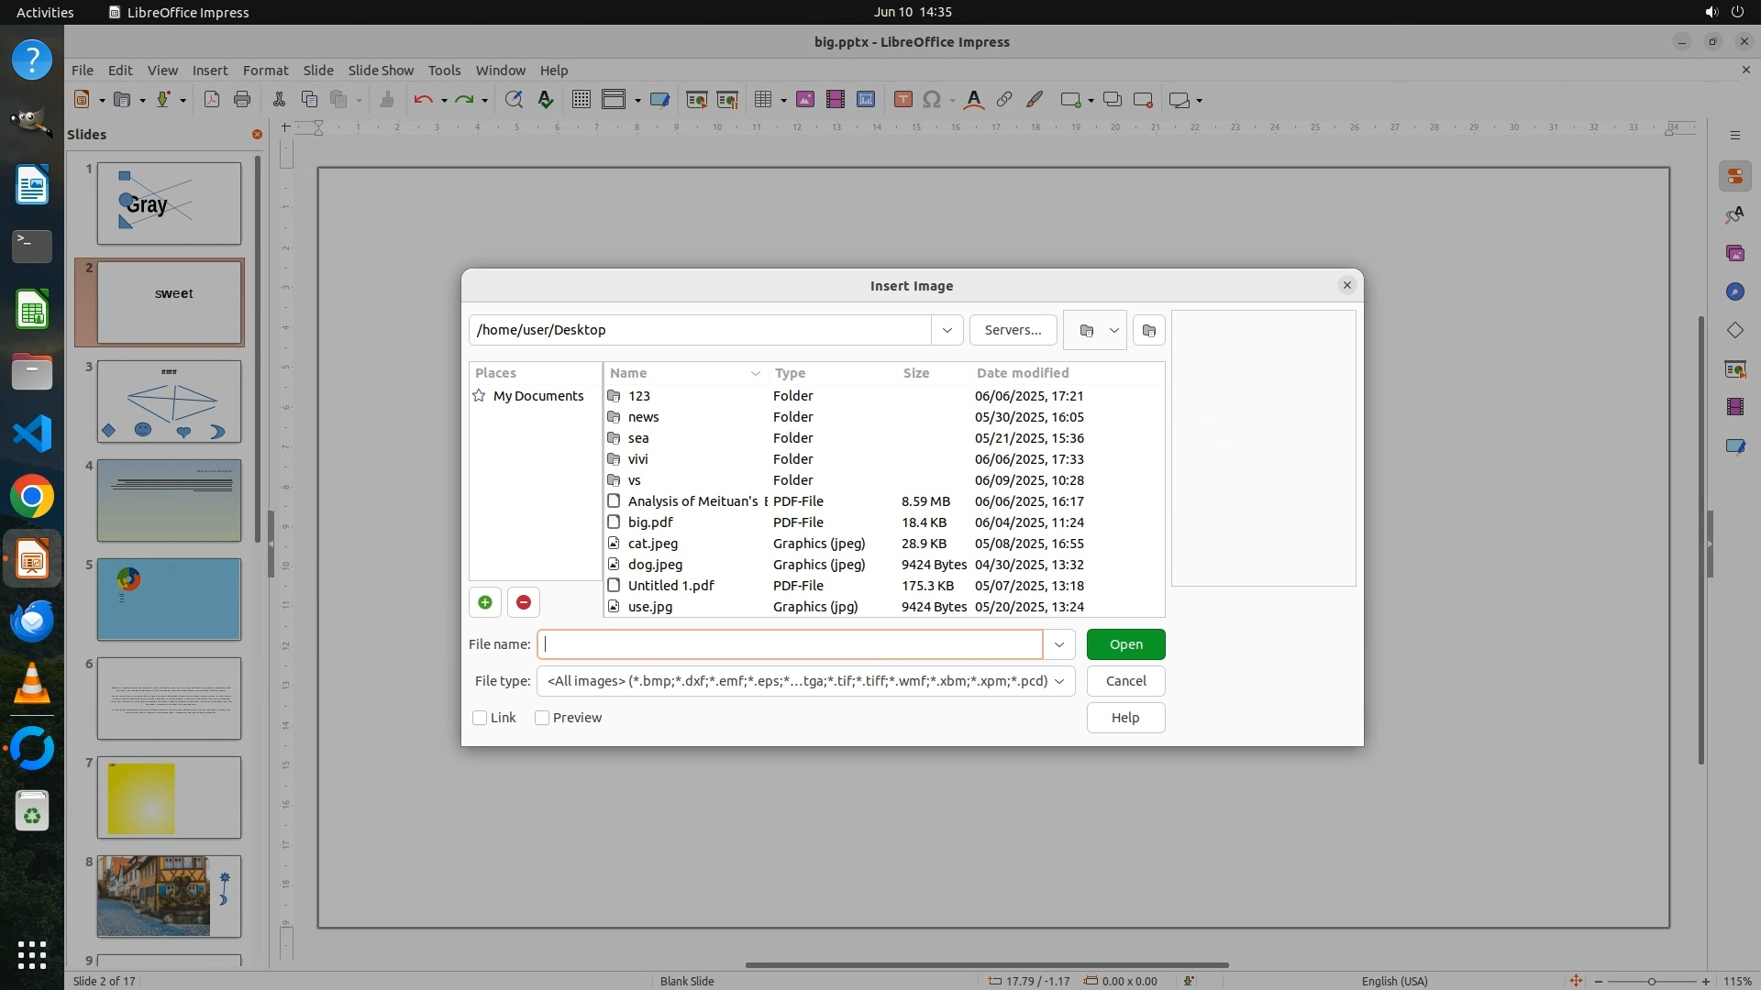Enable the Preview checkbox
Viewport: 1761px width, 990px height.
(x=542, y=718)
